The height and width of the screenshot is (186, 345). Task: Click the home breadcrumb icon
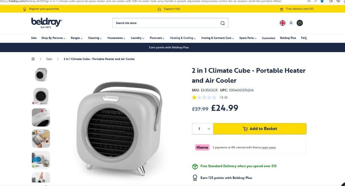point(33,59)
